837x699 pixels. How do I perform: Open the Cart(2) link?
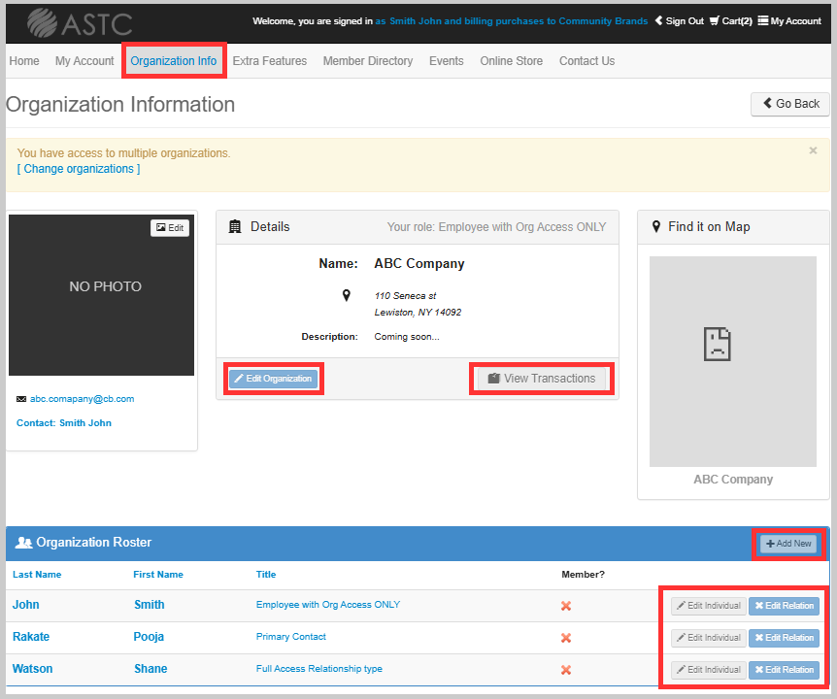tap(731, 20)
